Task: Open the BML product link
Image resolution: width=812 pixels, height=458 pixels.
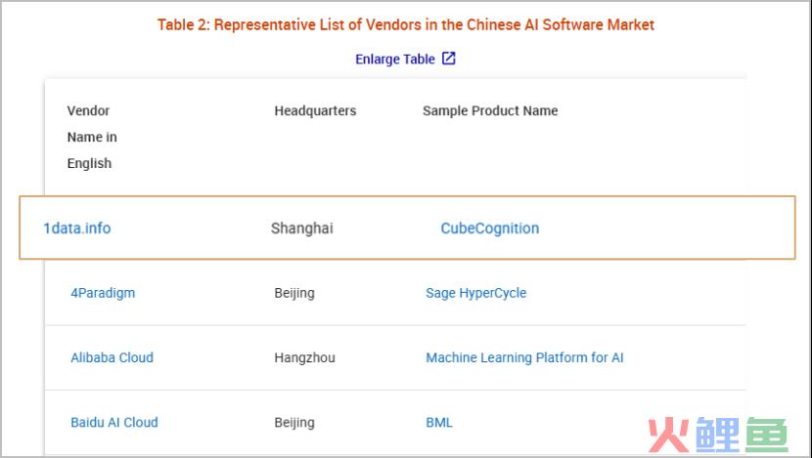Action: [439, 422]
